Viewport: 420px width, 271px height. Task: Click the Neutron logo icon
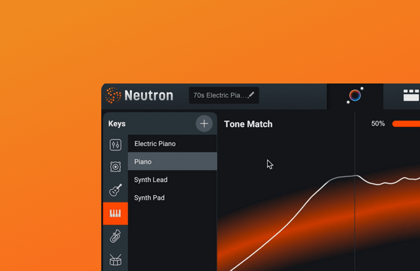[x=113, y=96]
